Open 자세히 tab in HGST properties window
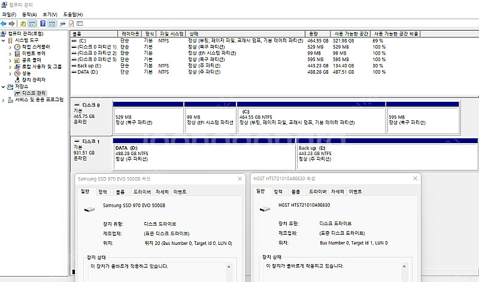 point(337,192)
